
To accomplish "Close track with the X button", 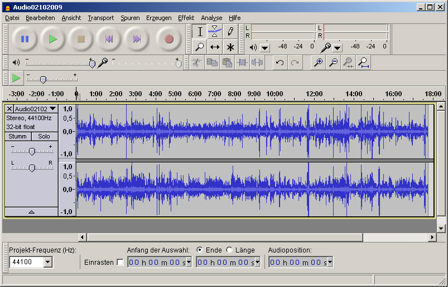I will pyautogui.click(x=9, y=109).
